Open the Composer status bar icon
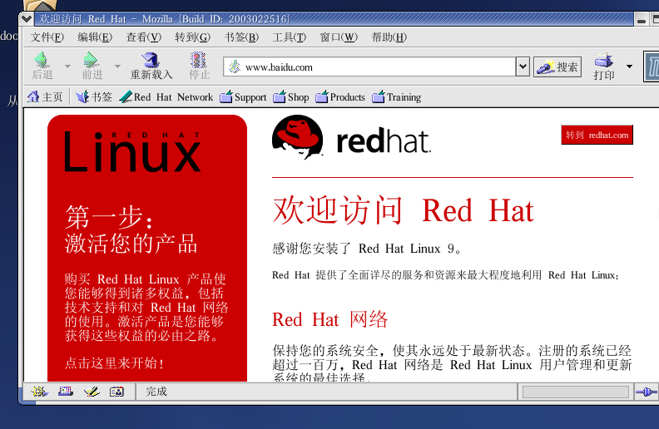The height and width of the screenshot is (429, 659). pyautogui.click(x=92, y=392)
